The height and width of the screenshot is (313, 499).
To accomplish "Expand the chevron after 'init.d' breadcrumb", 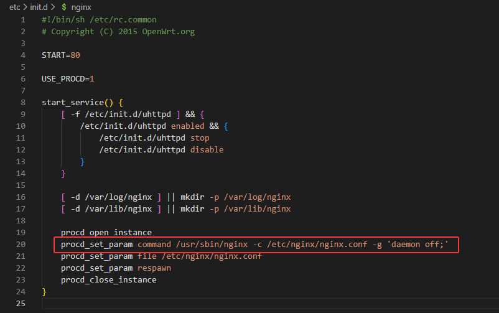I will click(x=53, y=7).
